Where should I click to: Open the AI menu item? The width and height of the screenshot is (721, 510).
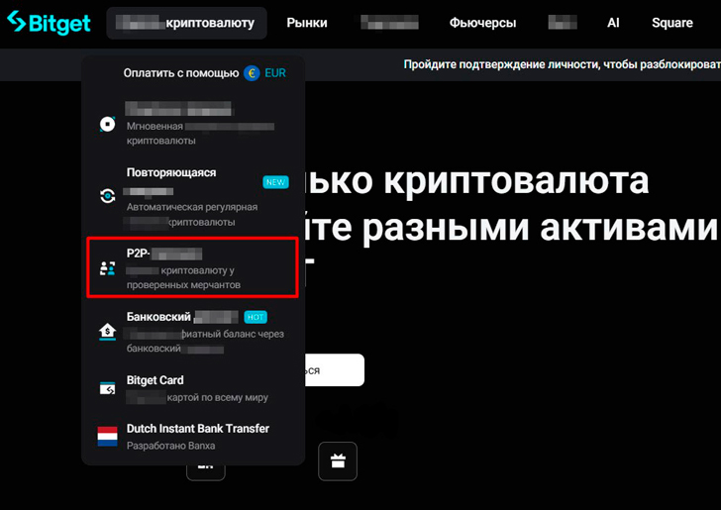[x=613, y=23]
